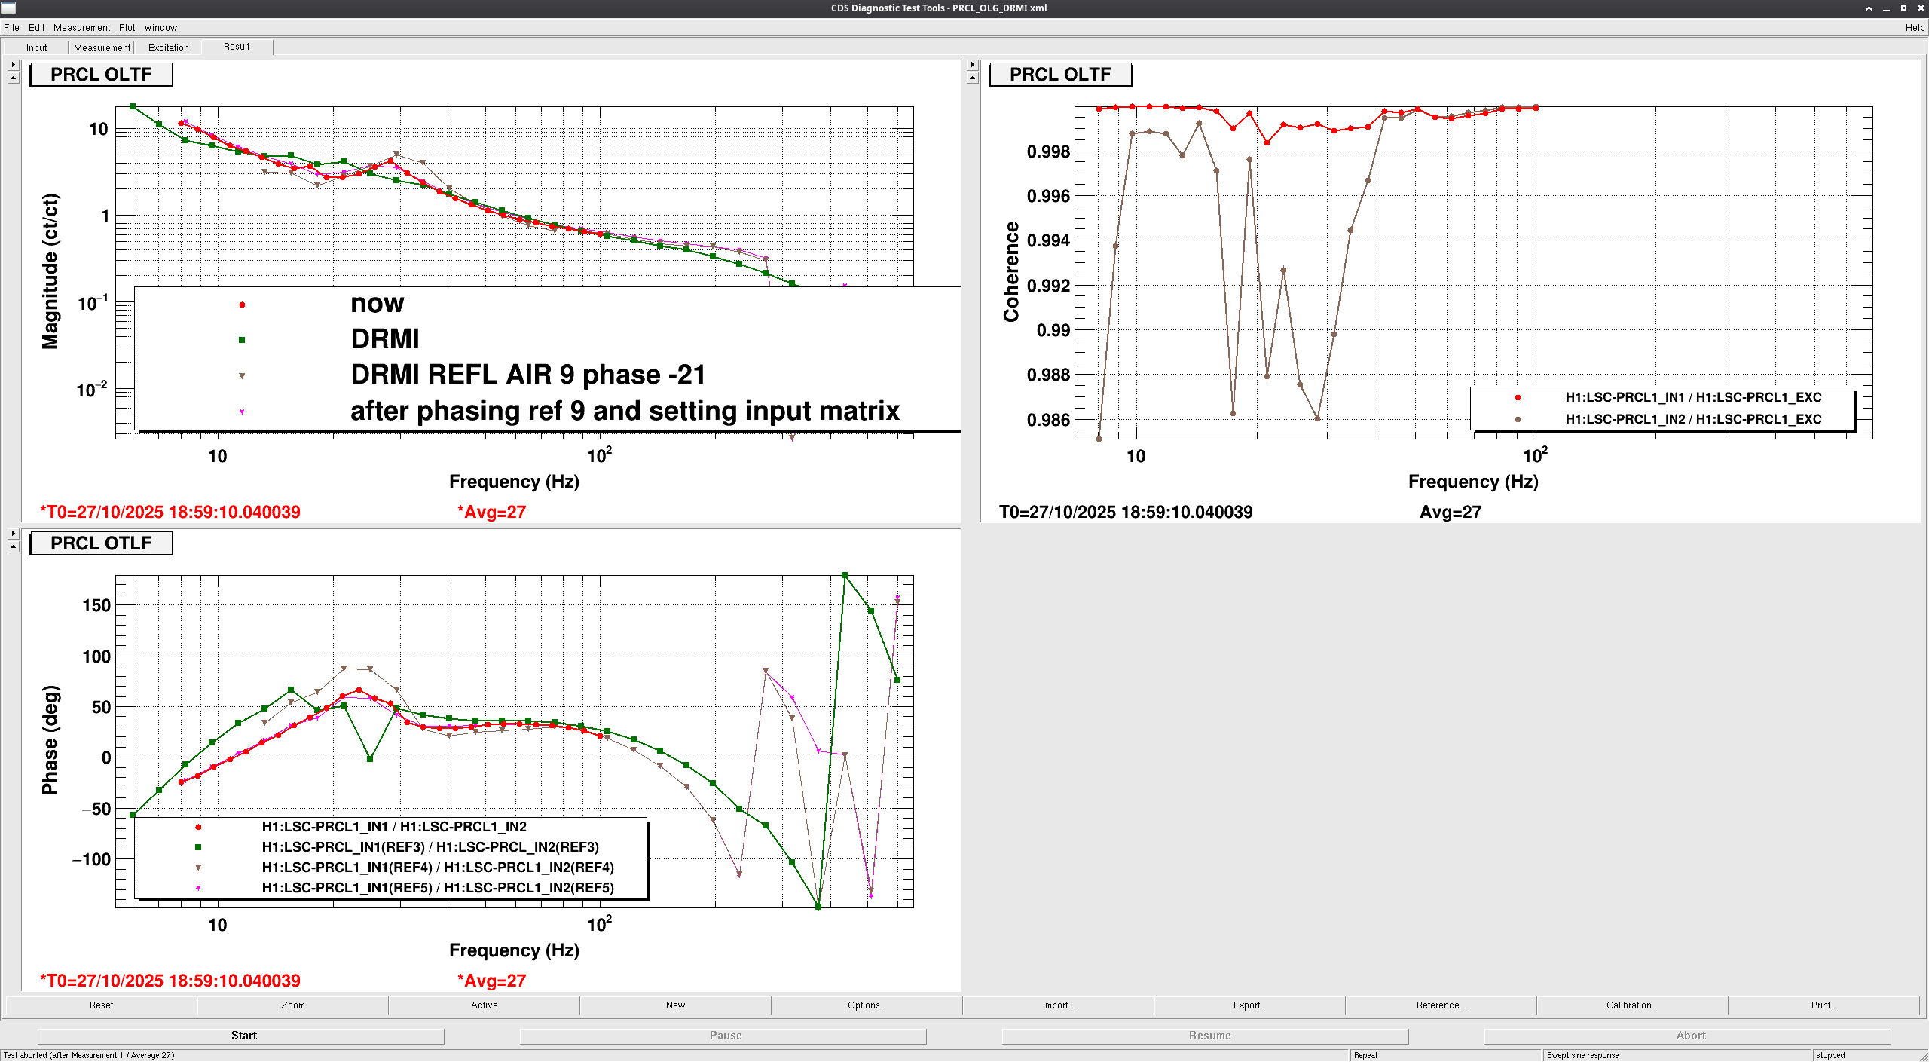Open the Calibration... dialog

(1632, 1005)
